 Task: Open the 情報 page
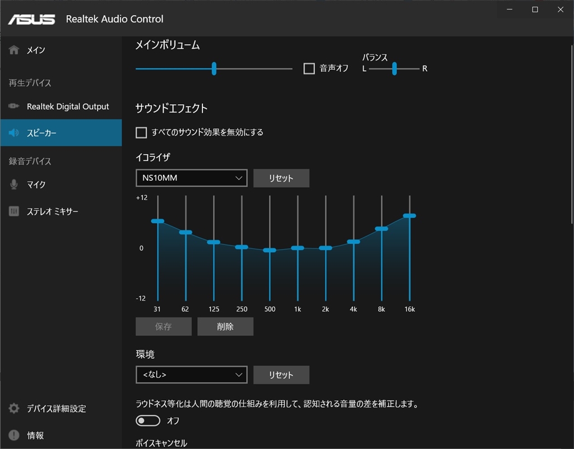61,435
